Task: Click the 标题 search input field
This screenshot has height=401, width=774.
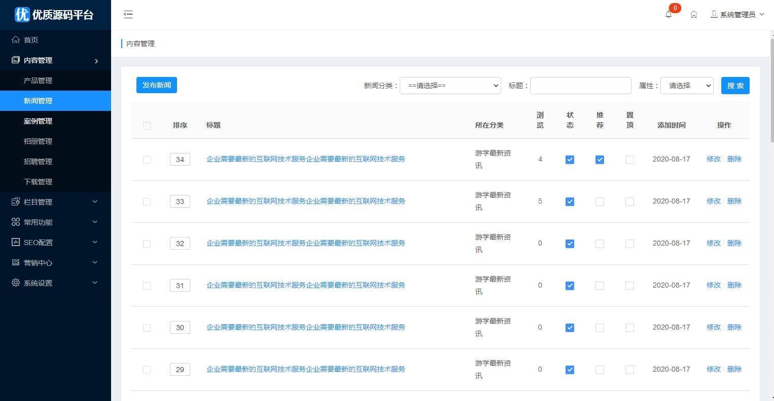Action: pyautogui.click(x=580, y=86)
